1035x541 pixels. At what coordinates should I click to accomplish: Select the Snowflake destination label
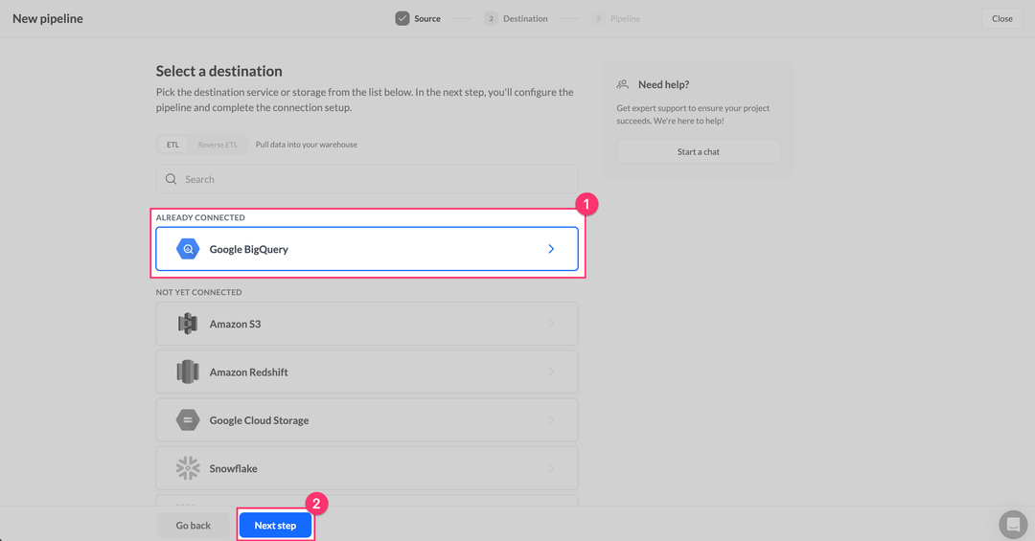click(x=234, y=468)
